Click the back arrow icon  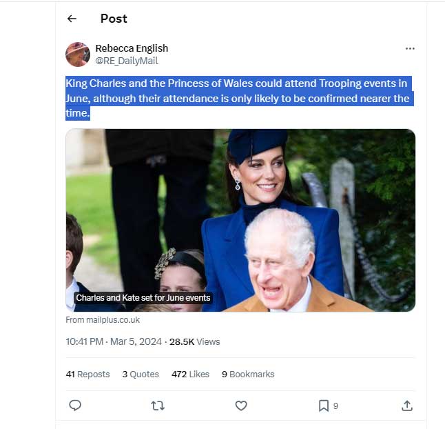point(72,19)
